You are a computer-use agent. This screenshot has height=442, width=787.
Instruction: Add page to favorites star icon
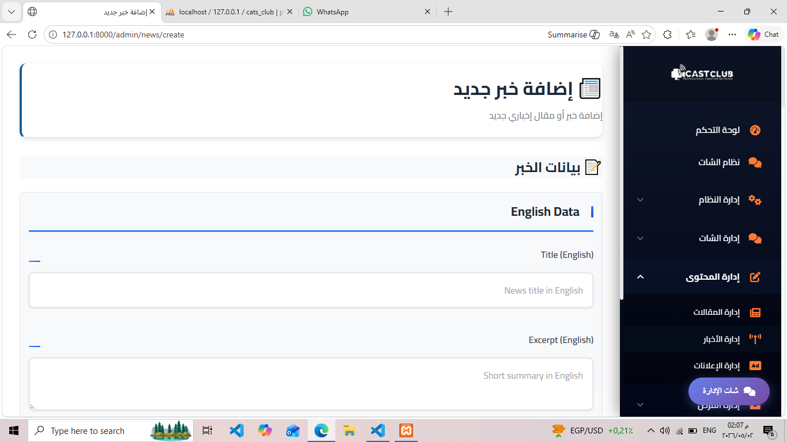tap(646, 35)
